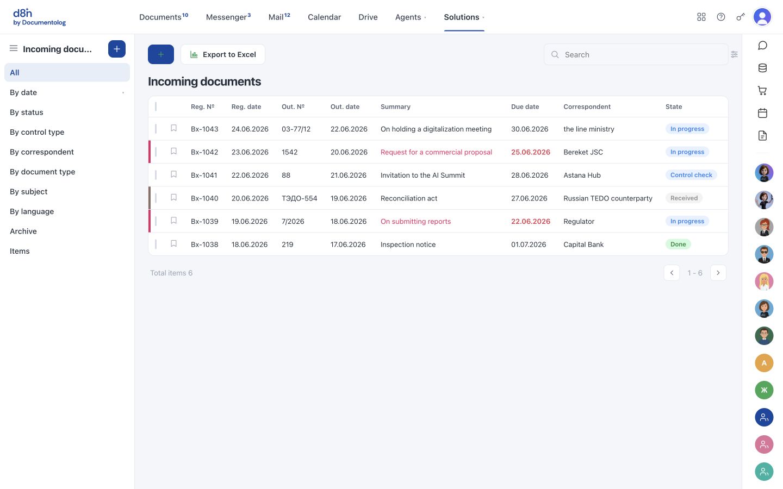Screen dimensions: 783x489
Task: Open the calendar icon in right rail
Action: [763, 113]
